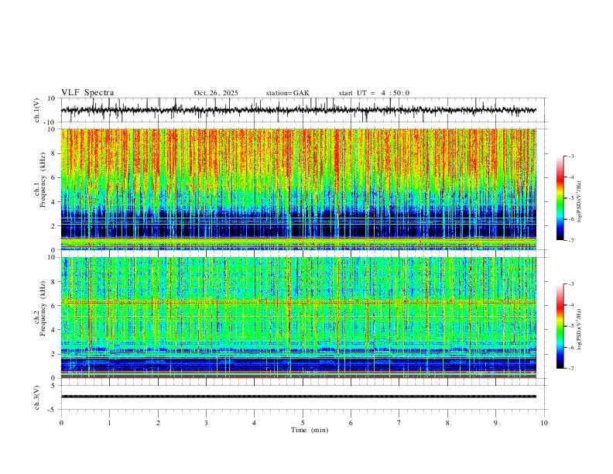Click the ch.1 PSD color scale bar
The width and height of the screenshot is (613, 474).
(560, 198)
